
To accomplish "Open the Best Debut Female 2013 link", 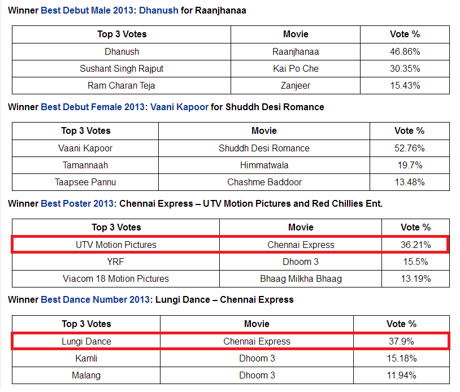I will [93, 107].
